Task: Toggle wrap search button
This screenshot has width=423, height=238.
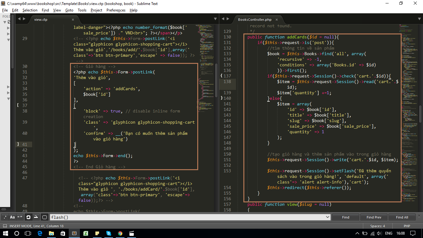Action: click(x=28, y=217)
